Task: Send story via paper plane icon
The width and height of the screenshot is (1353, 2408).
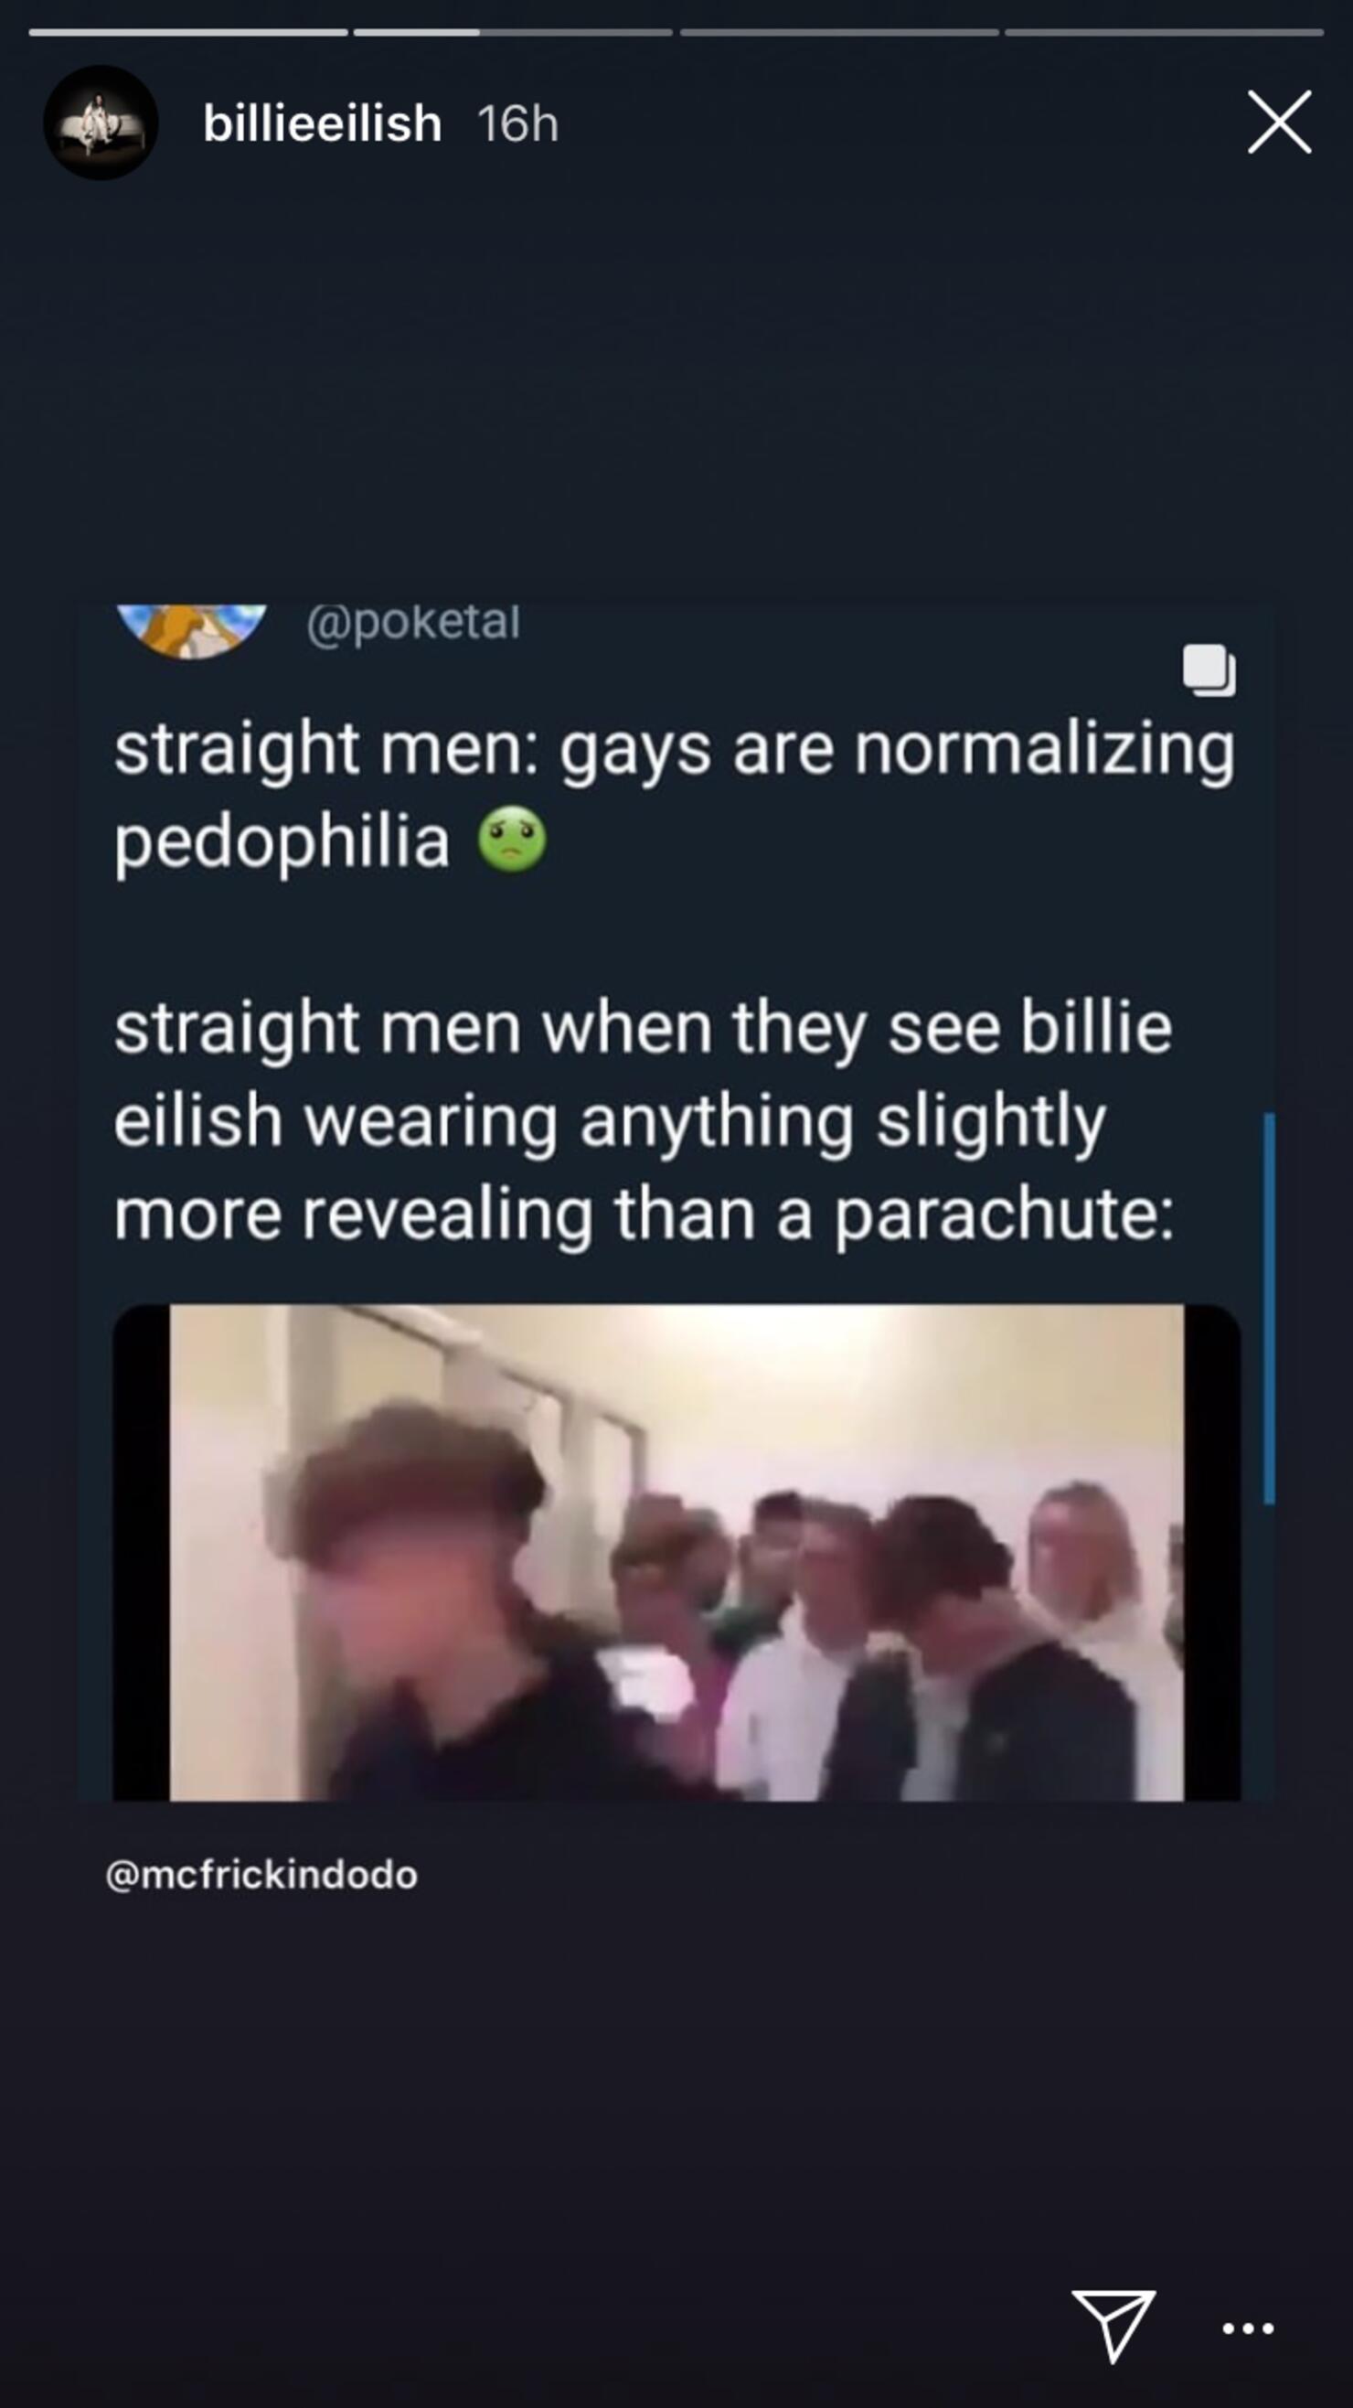Action: point(1113,2325)
